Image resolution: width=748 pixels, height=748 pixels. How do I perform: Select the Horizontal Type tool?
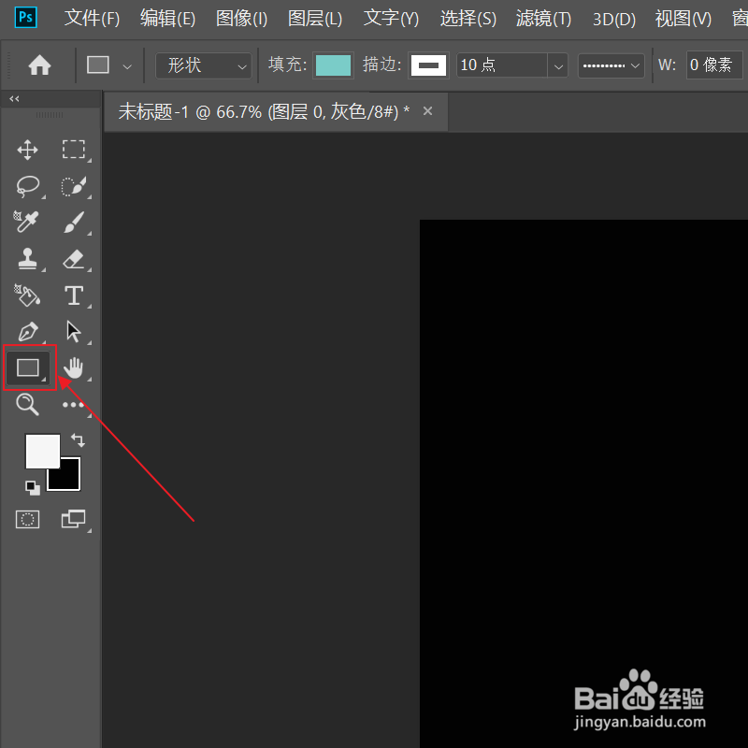point(74,295)
